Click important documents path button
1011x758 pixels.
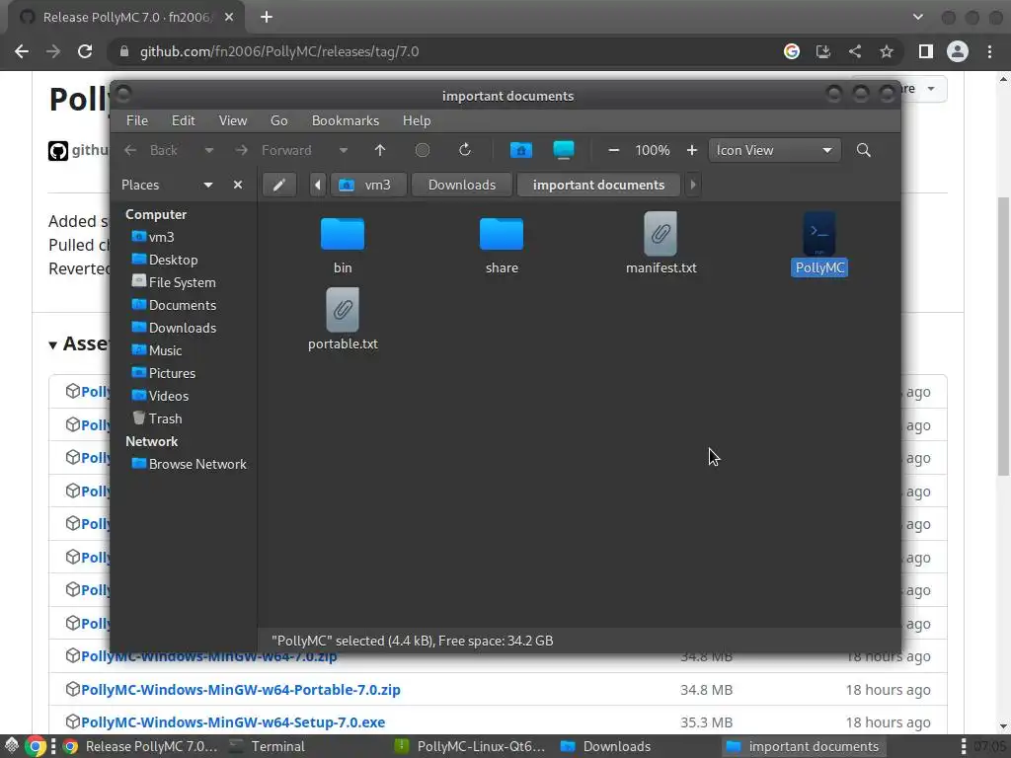[x=598, y=185]
